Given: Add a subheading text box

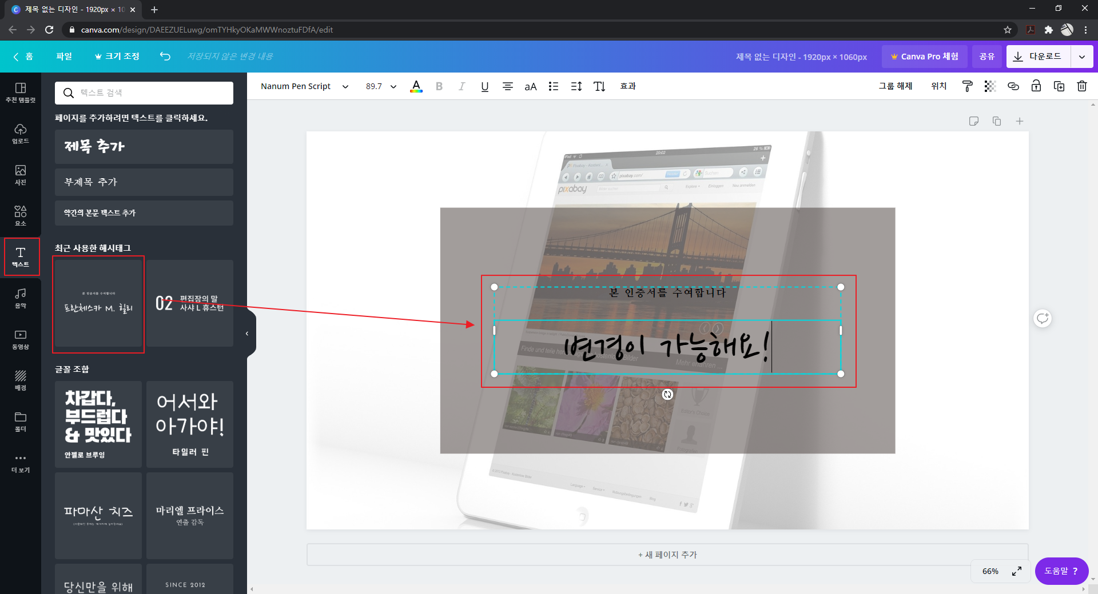Looking at the screenshot, I should 144,182.
